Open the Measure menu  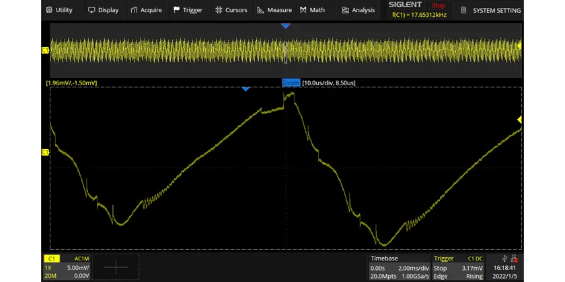[274, 10]
